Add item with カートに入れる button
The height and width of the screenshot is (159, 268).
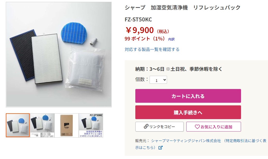pos(188,96)
